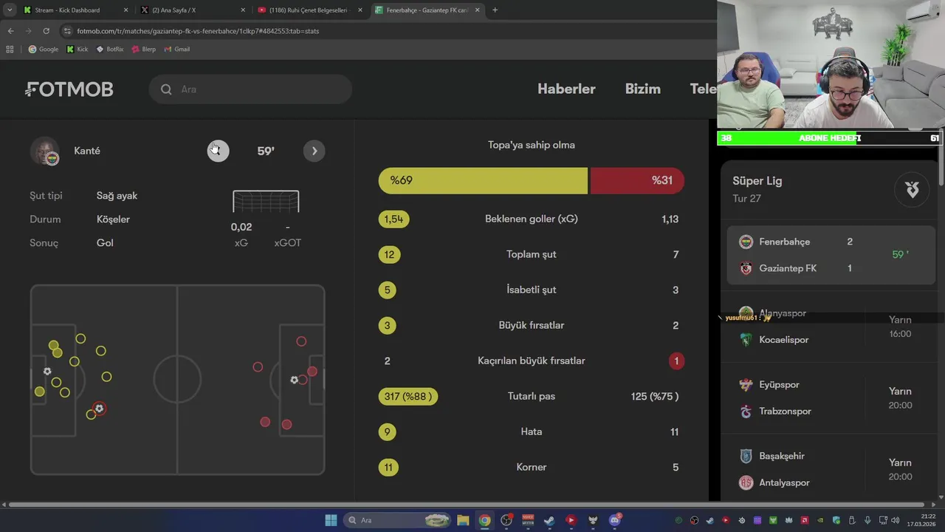Click the Süper Lig league emblem
This screenshot has width=945, height=532.
pyautogui.click(x=912, y=189)
